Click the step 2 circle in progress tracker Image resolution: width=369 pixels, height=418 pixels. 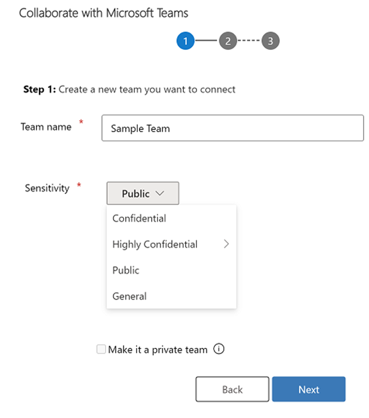pos(228,41)
